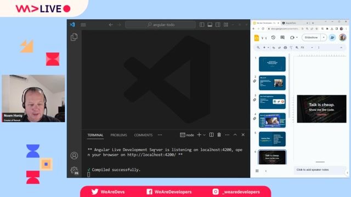Print from the Slides toolbar
This screenshot has height=197, width=351.
pyautogui.click(x=285, y=48)
